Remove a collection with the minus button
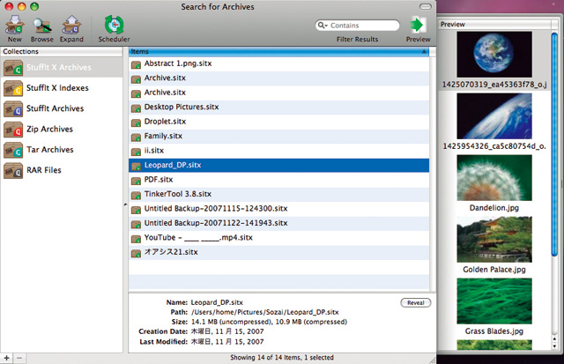The width and height of the screenshot is (564, 364). coord(19,358)
